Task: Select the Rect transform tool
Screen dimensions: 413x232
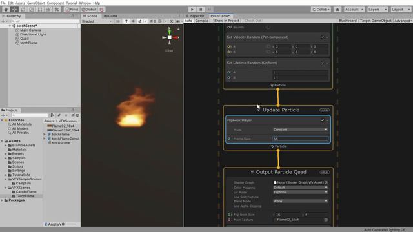Action: click(x=40, y=10)
